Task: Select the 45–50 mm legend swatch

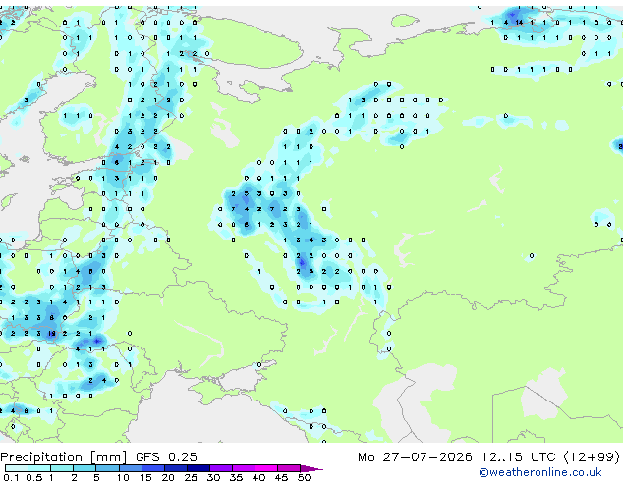Action: 289,468
